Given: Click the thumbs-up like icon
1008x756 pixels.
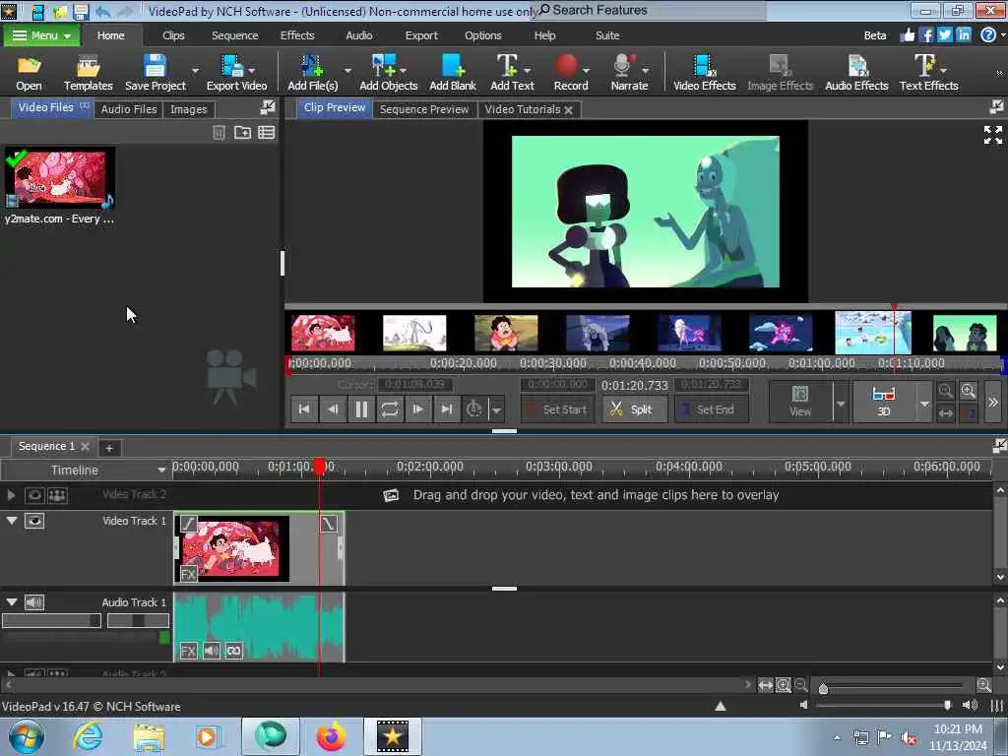Looking at the screenshot, I should (907, 35).
